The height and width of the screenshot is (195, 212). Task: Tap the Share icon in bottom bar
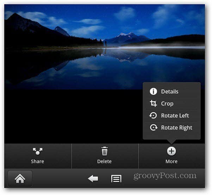coord(38,151)
